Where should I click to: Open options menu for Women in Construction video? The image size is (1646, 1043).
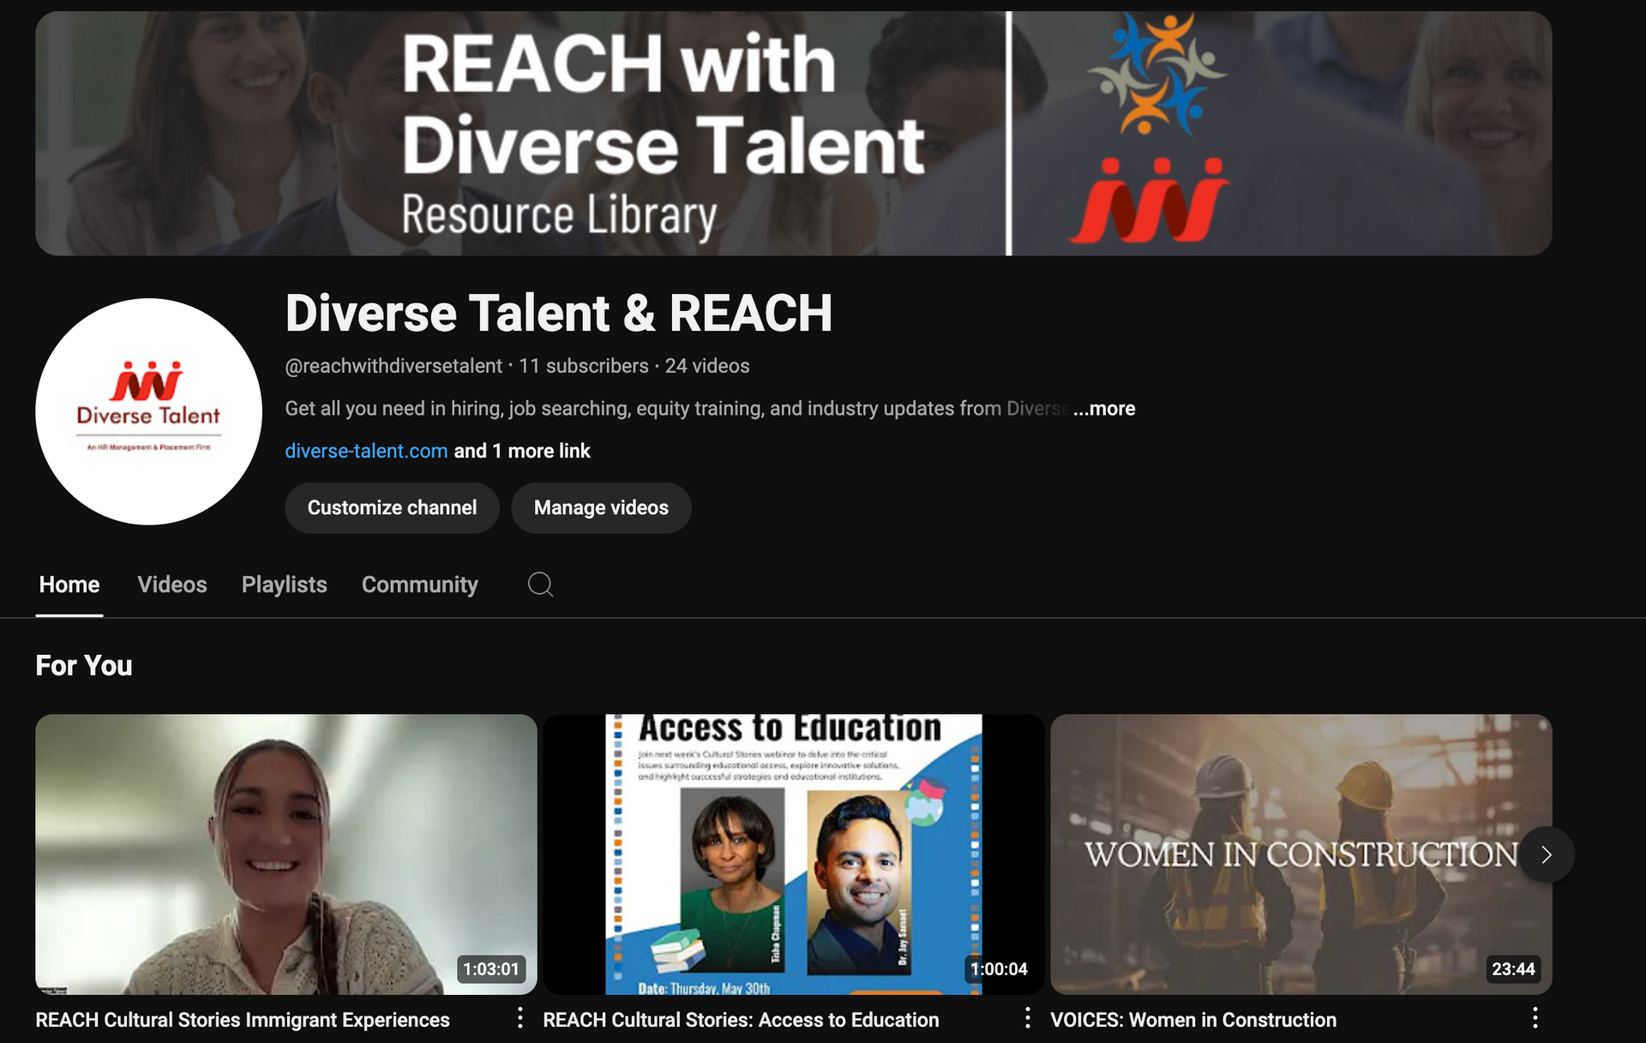tap(1535, 1018)
